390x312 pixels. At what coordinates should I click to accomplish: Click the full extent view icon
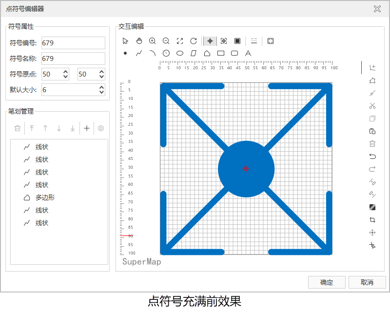pos(180,41)
